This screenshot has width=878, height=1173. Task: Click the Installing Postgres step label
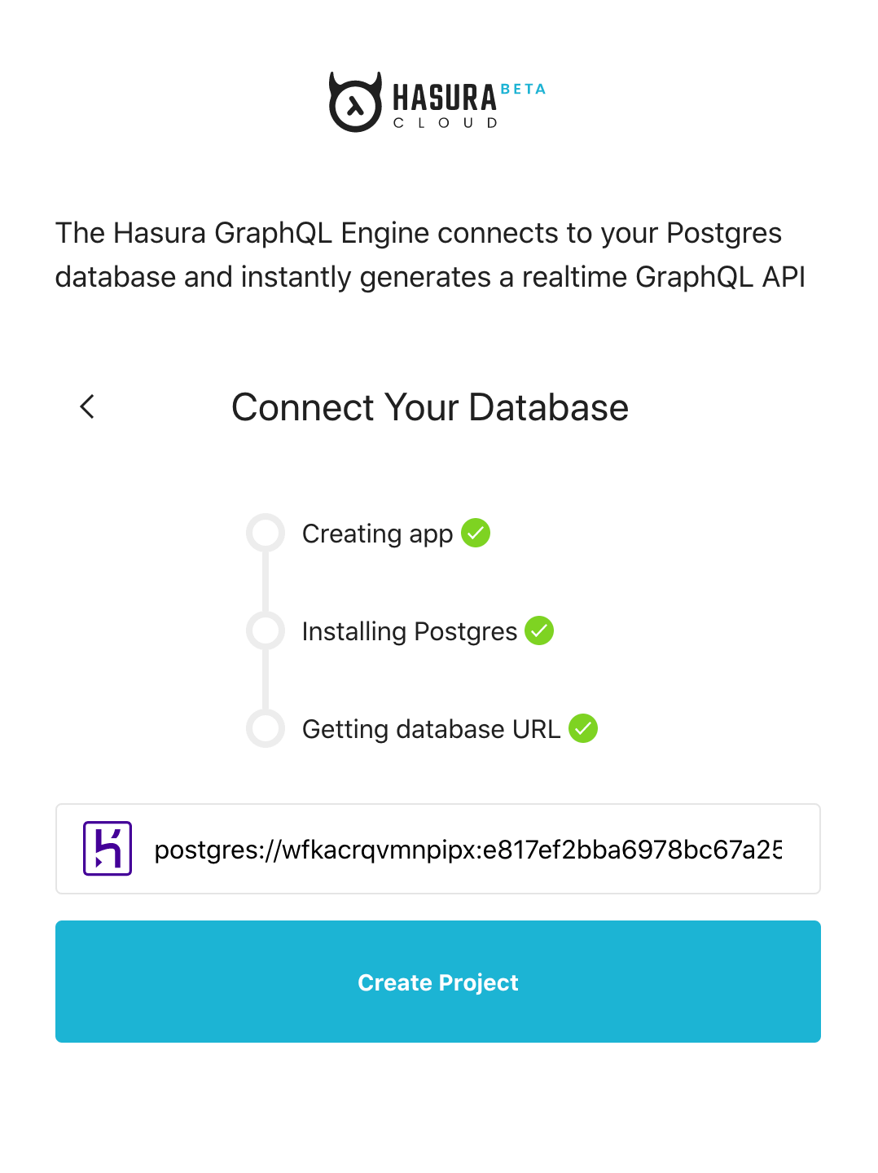[x=410, y=631]
